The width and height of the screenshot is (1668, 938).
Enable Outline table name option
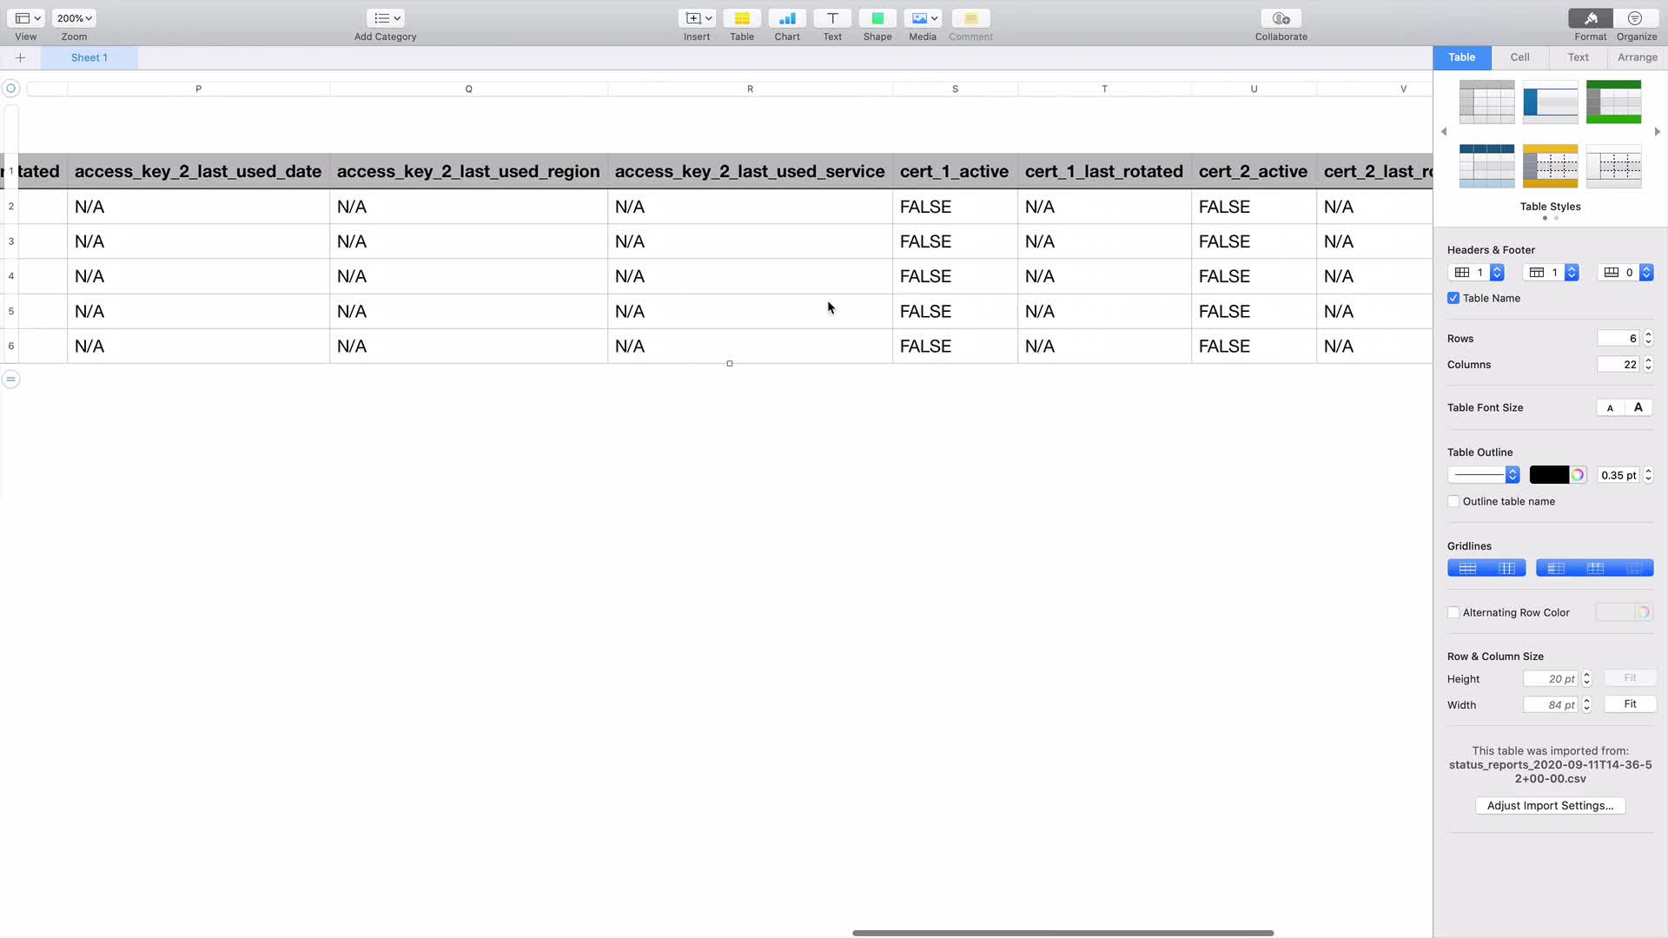tap(1453, 501)
